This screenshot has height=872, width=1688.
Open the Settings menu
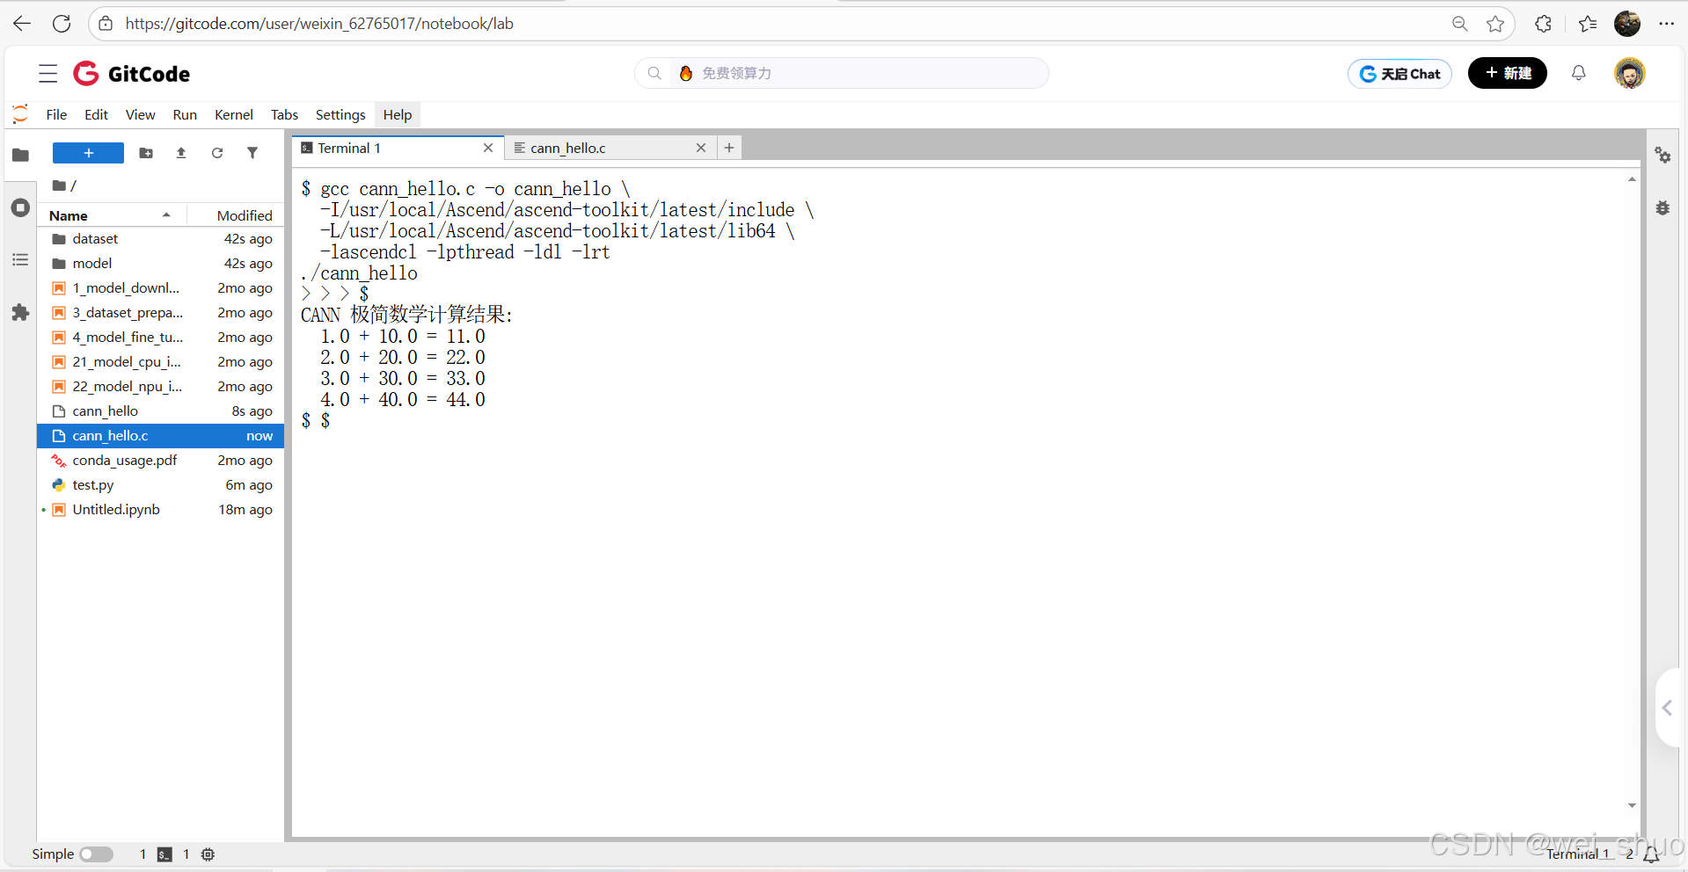tap(340, 115)
